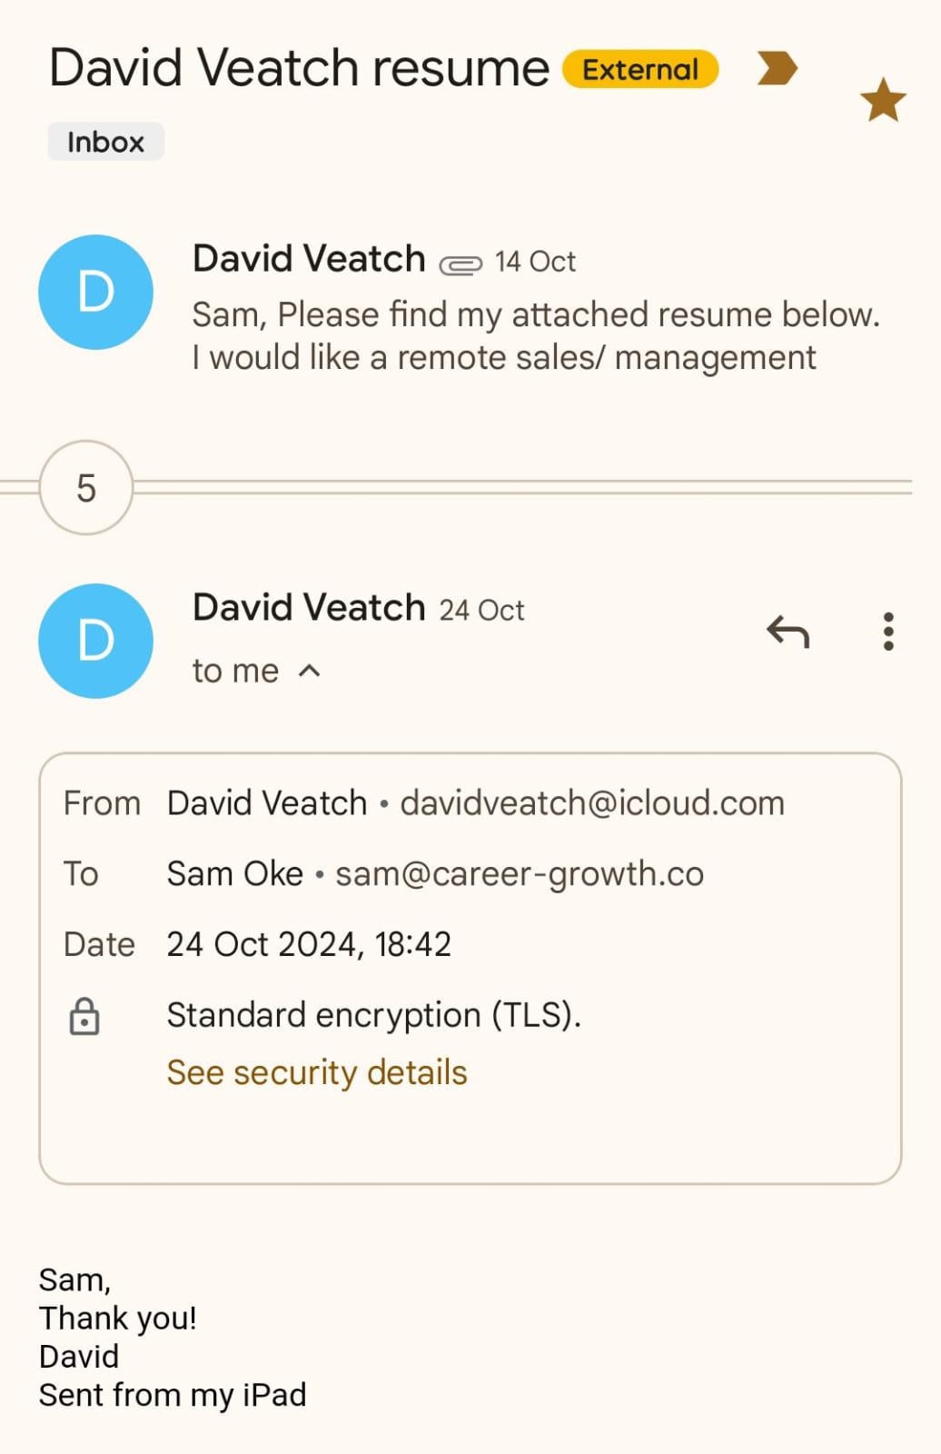941x1454 pixels.
Task: Click the davidveatch@icloud.com sender address
Action: [x=592, y=803]
